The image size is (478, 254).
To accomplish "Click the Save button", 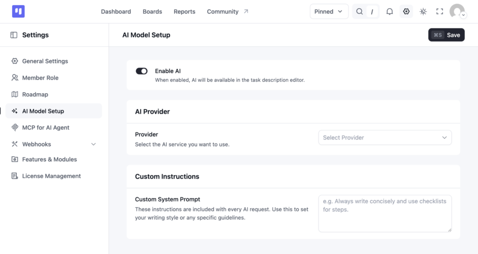I will [446, 35].
